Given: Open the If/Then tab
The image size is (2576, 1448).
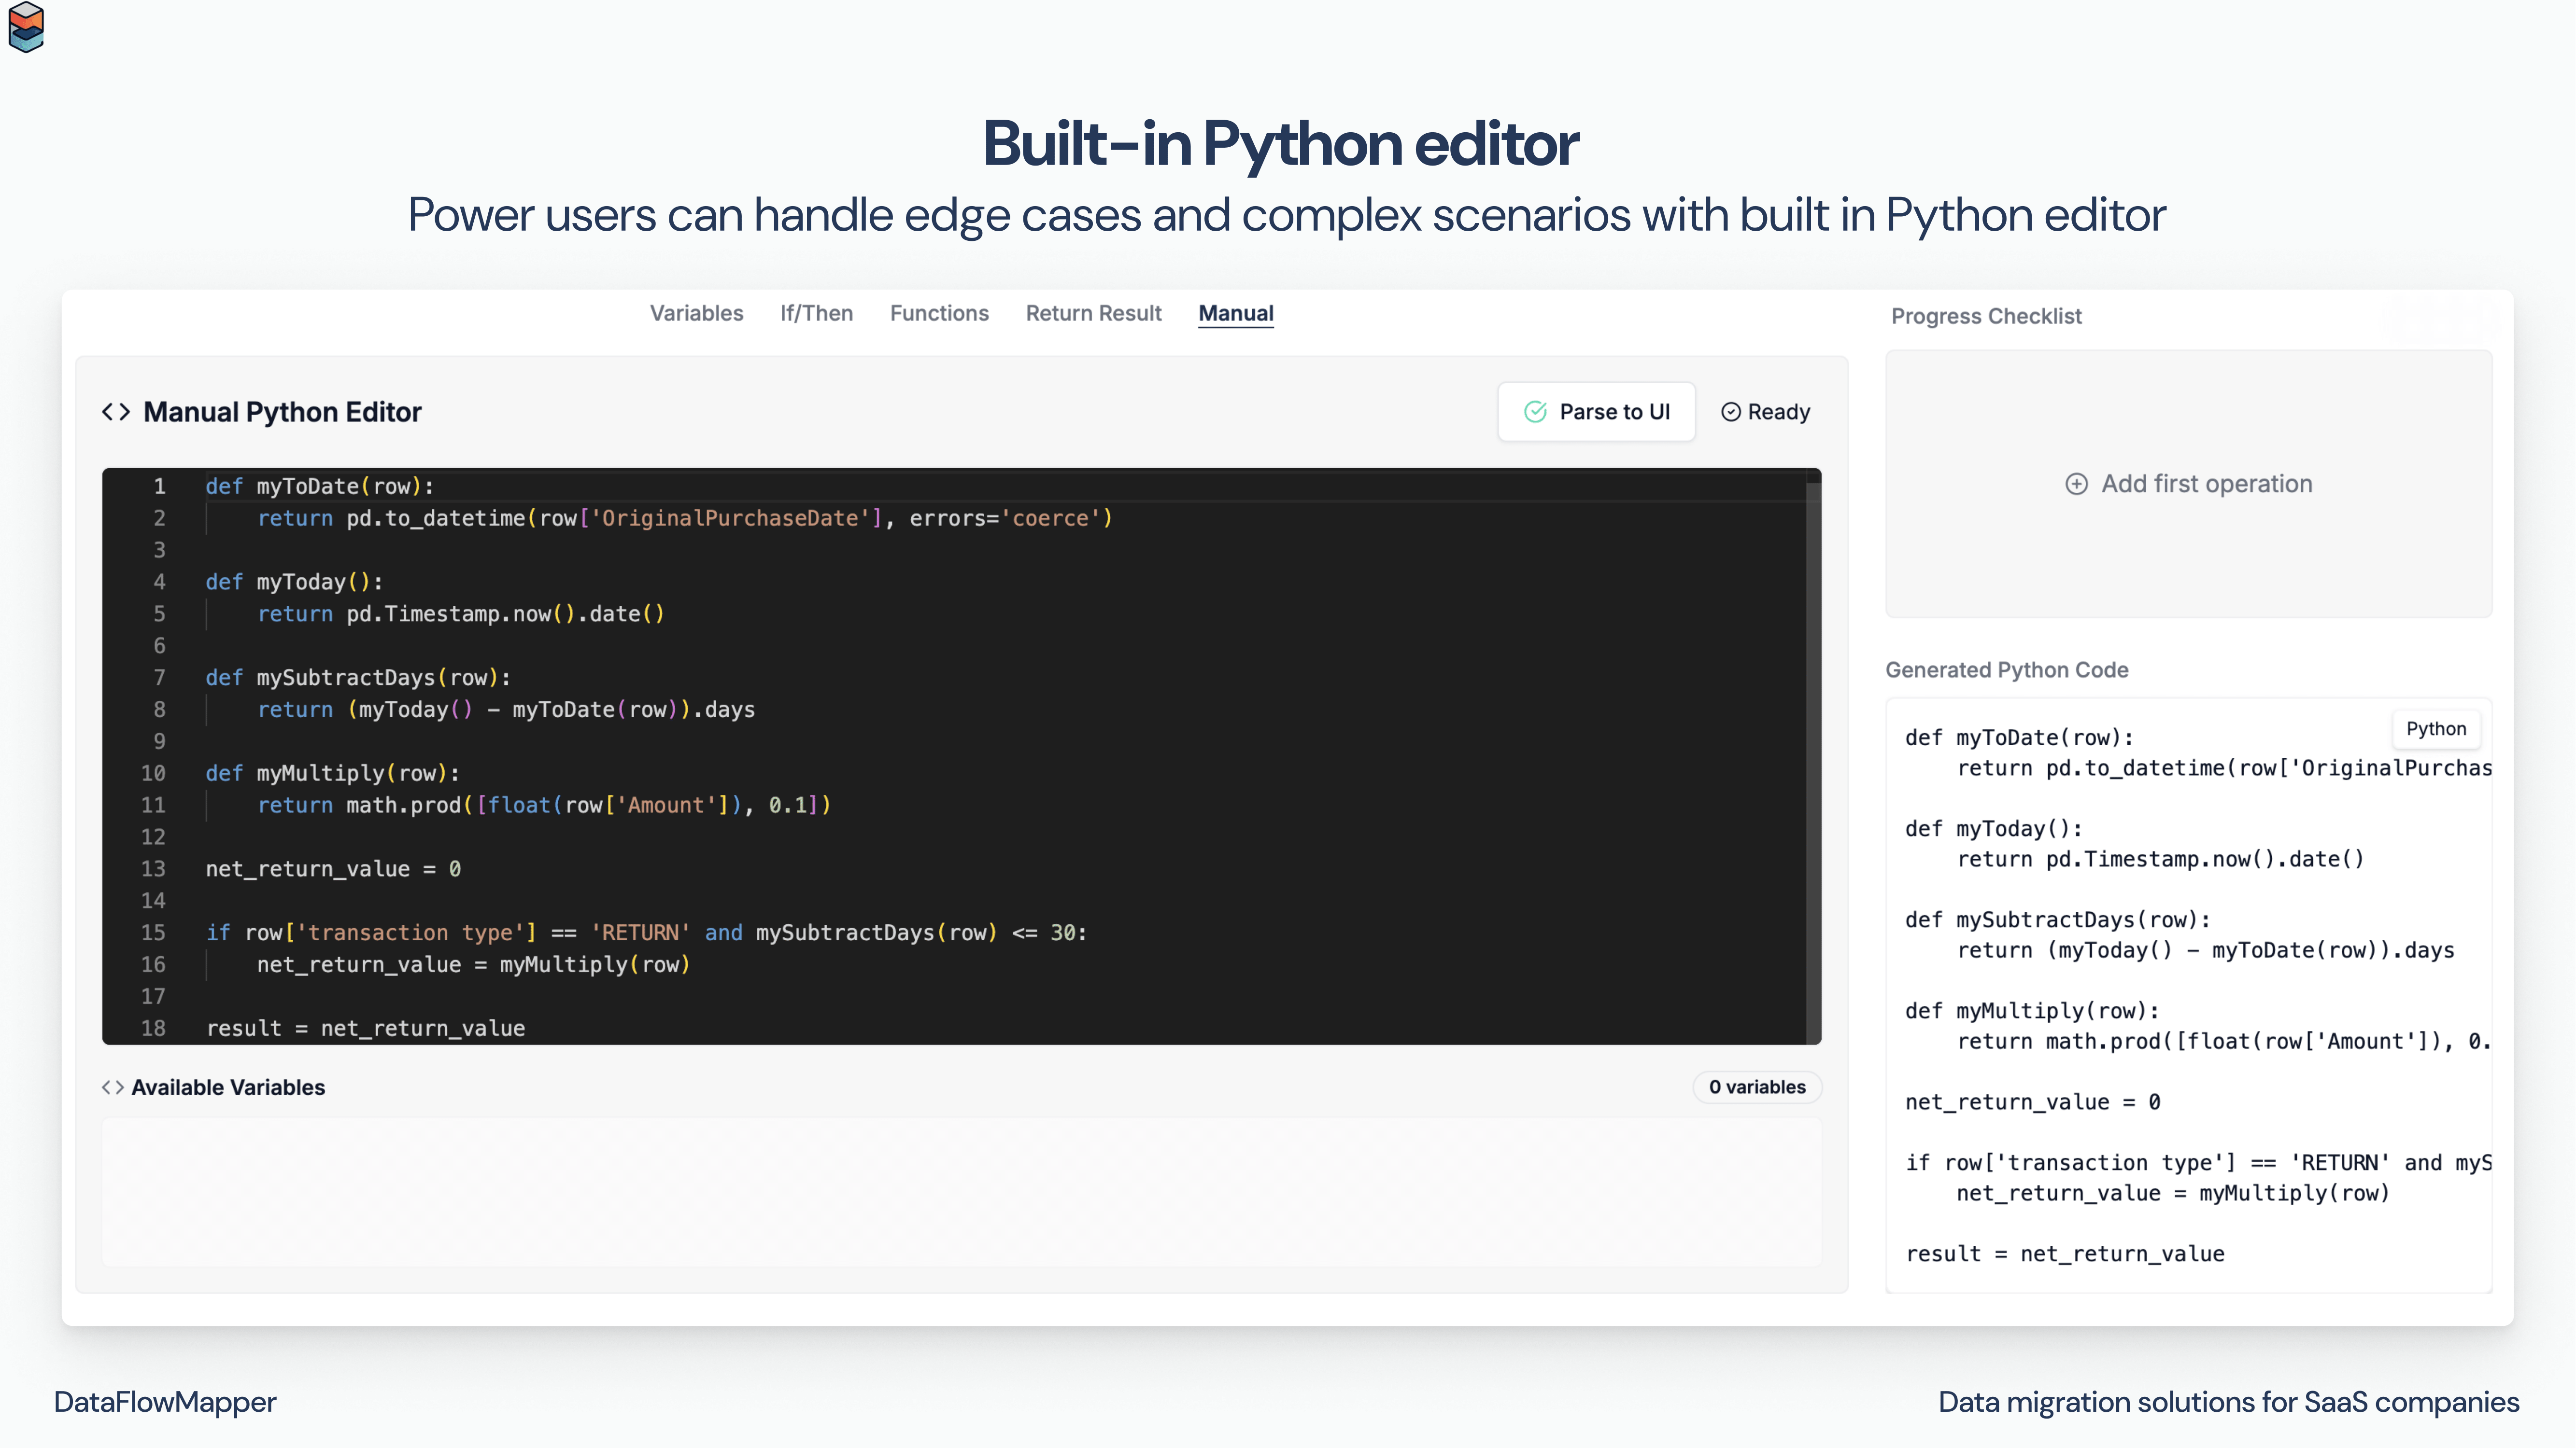Looking at the screenshot, I should 816,314.
